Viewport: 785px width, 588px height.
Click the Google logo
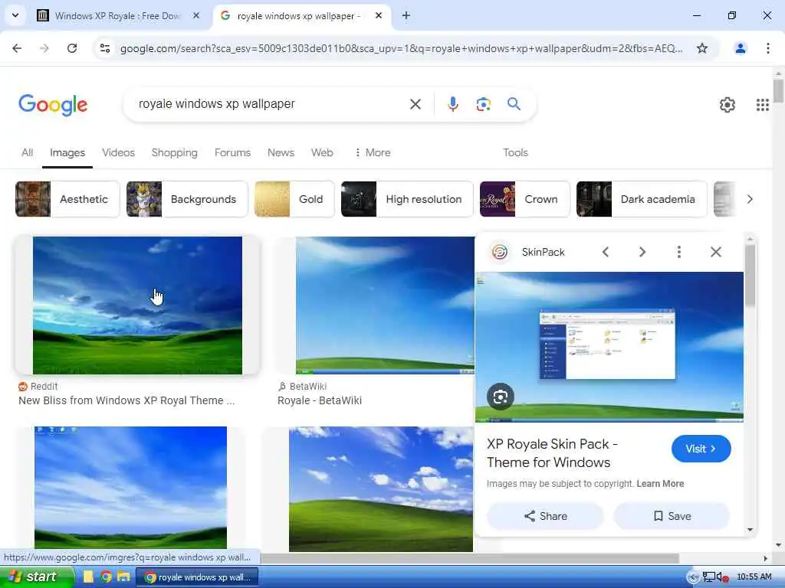click(x=53, y=104)
